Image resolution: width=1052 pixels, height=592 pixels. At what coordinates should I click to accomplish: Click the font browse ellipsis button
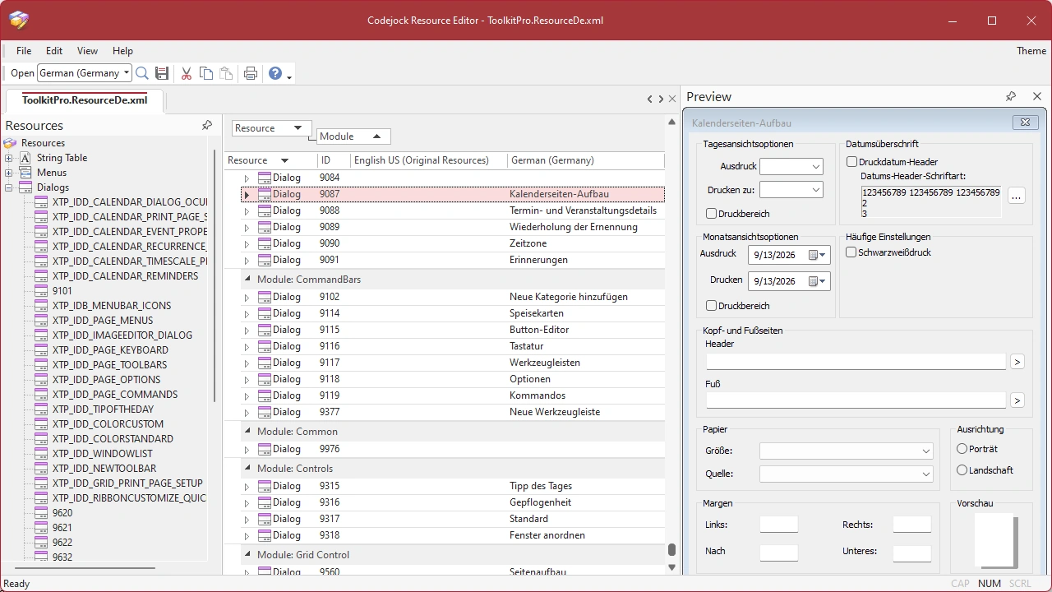click(1017, 196)
